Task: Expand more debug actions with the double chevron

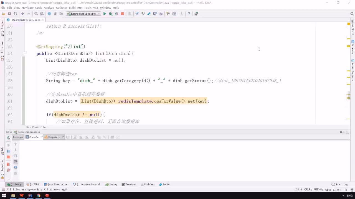Action: tap(8, 179)
